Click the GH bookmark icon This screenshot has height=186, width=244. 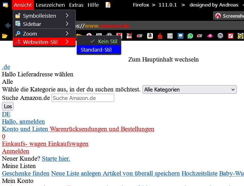[x=170, y=36]
